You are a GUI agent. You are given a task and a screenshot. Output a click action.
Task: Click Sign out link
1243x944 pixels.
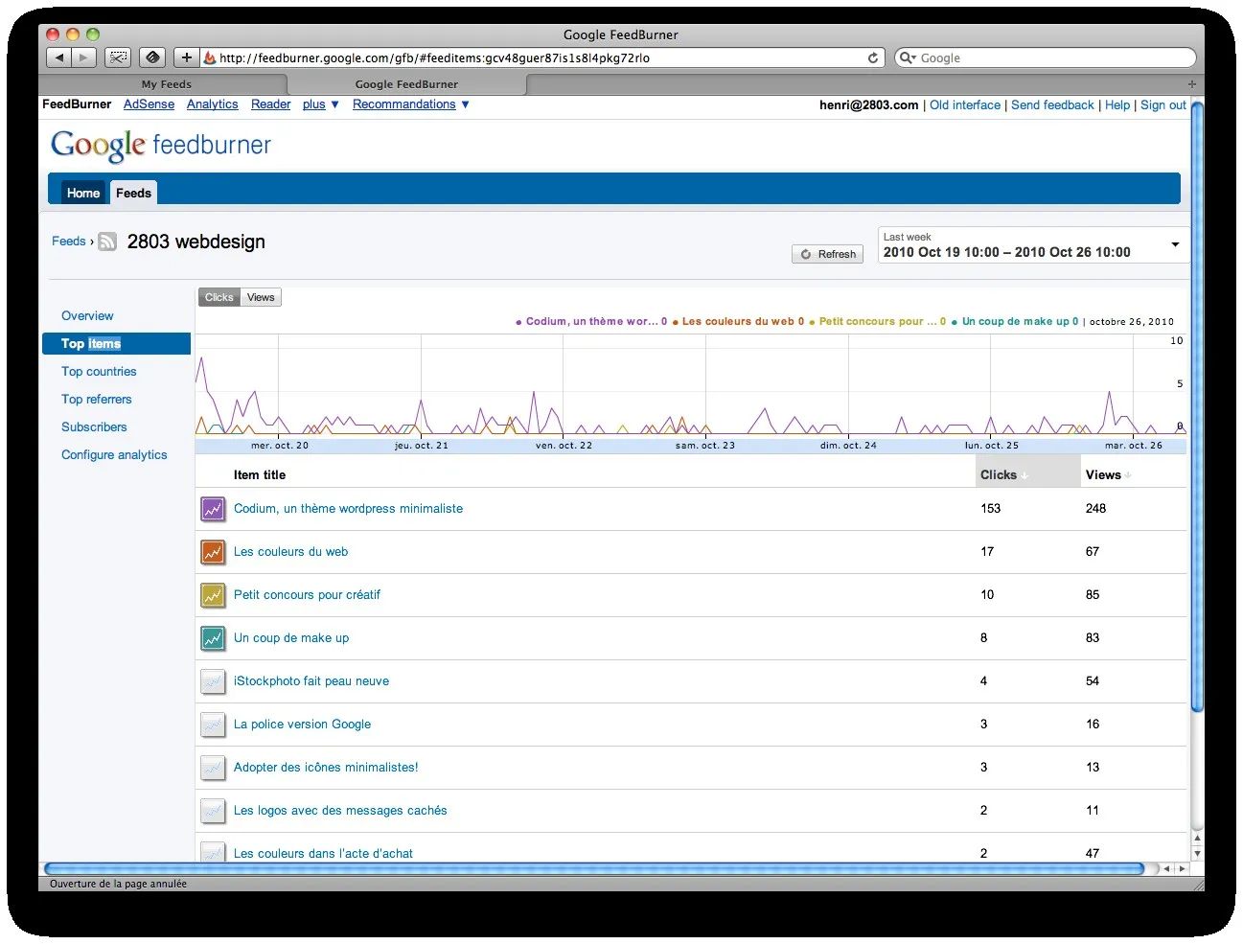[x=1163, y=105]
